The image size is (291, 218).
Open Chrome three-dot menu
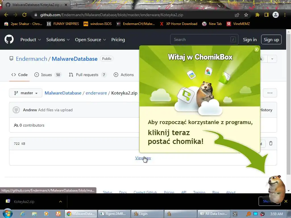pyautogui.click(x=285, y=15)
